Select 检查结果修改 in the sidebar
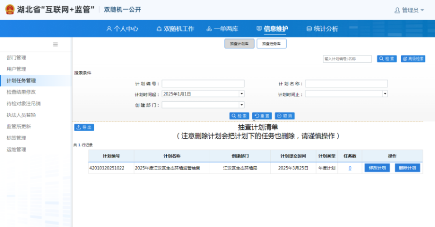The width and height of the screenshot is (435, 227). (x=21, y=92)
